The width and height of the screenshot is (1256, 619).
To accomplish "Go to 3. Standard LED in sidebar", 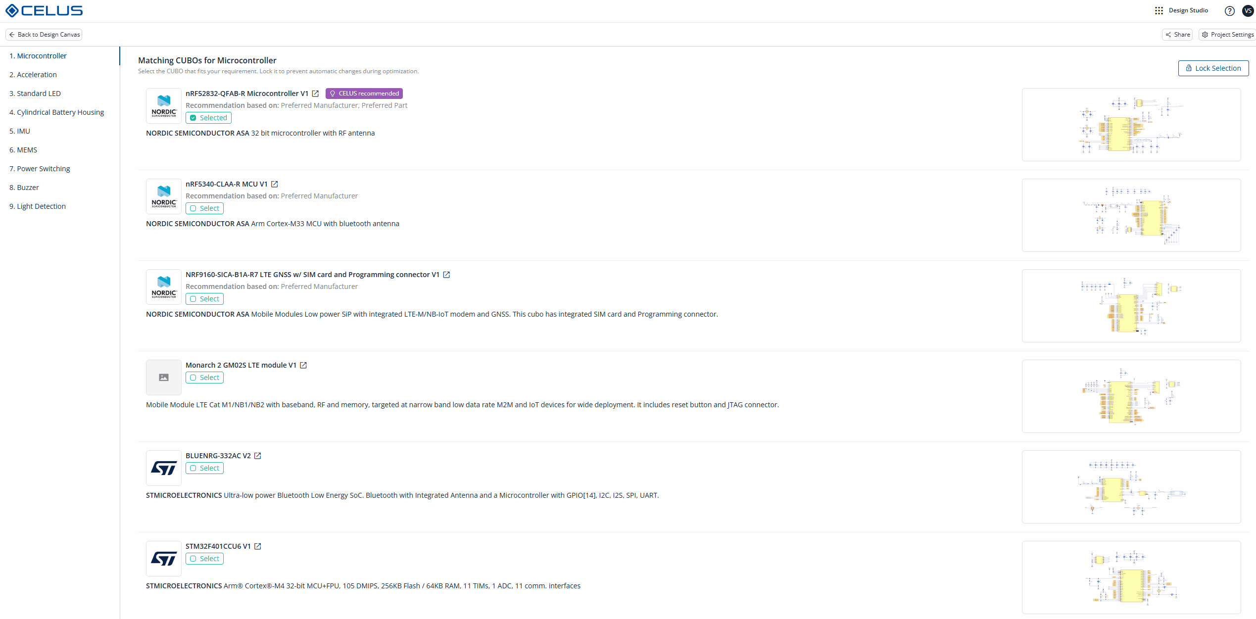I will tap(60, 94).
